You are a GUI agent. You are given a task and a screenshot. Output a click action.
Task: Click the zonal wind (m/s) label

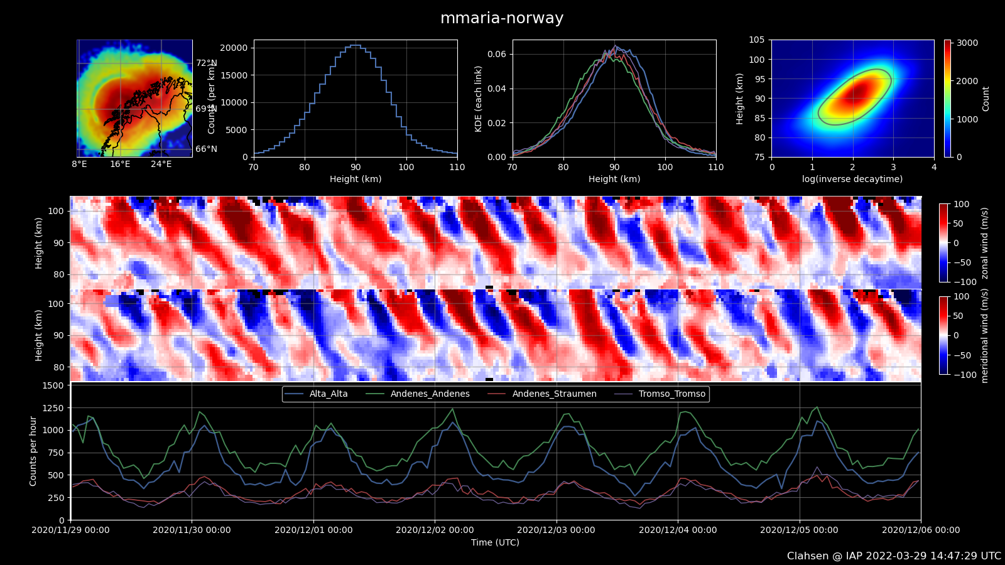(x=985, y=243)
